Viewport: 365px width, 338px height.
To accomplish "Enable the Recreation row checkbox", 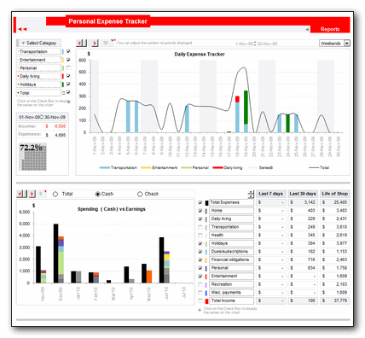I will pos(200,284).
